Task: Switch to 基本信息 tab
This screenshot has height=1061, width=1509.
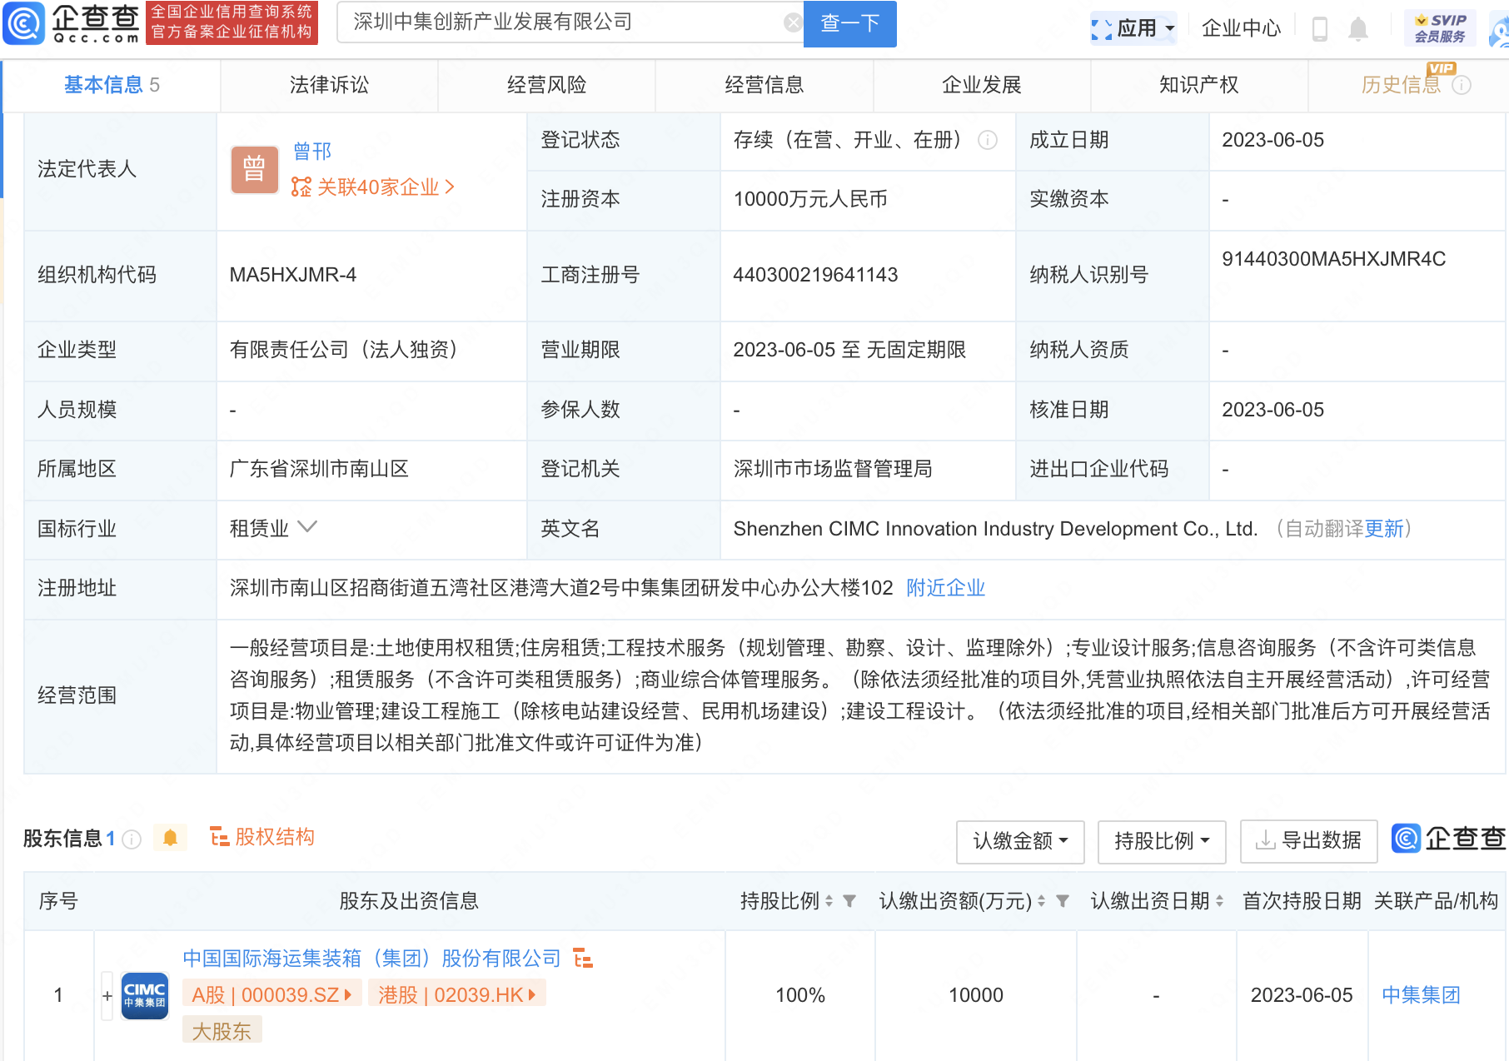Action: (112, 85)
